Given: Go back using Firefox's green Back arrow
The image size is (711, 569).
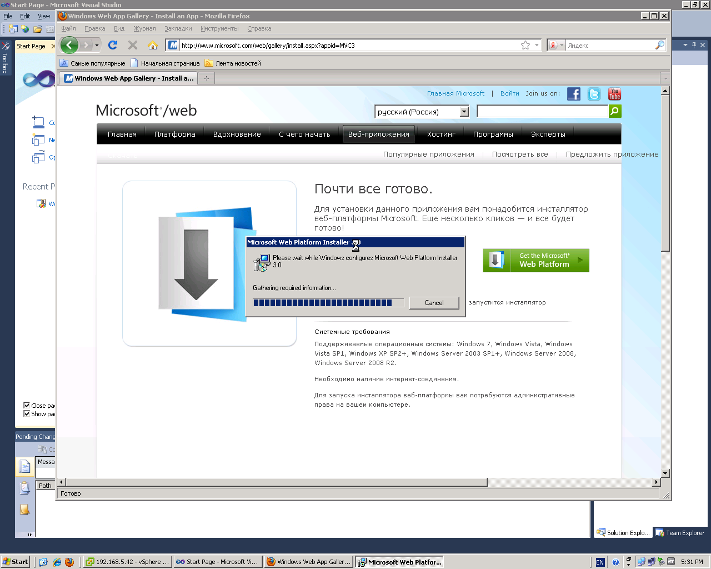Looking at the screenshot, I should point(69,45).
